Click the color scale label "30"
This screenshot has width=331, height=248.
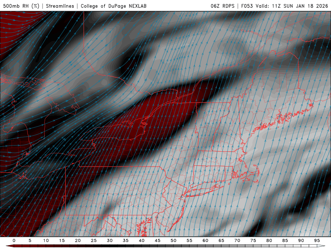[110, 241]
